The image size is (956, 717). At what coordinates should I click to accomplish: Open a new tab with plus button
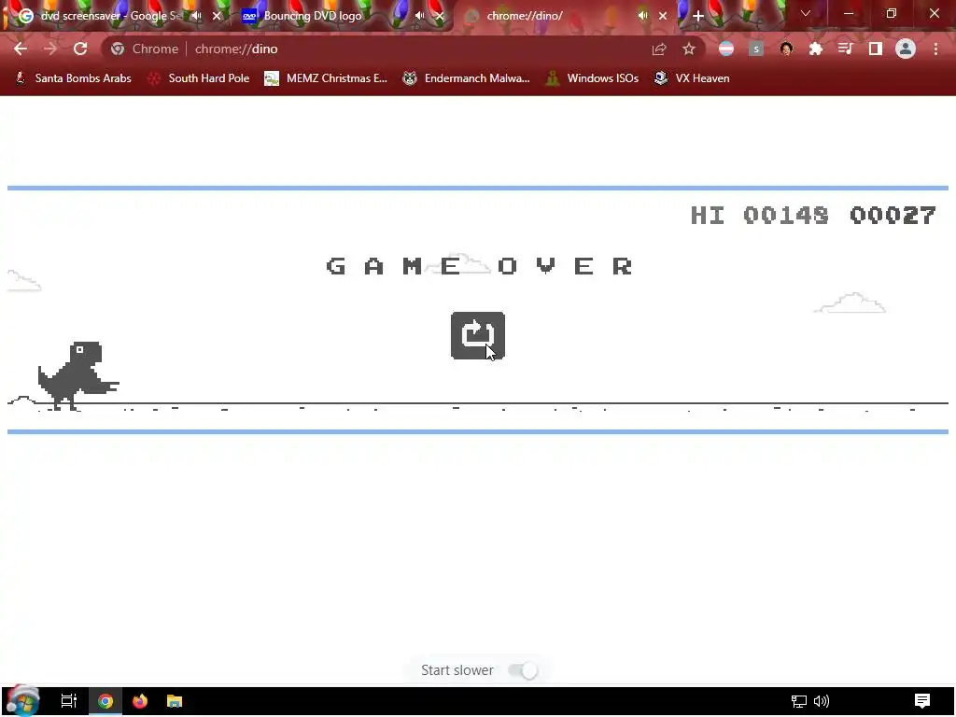[698, 16]
